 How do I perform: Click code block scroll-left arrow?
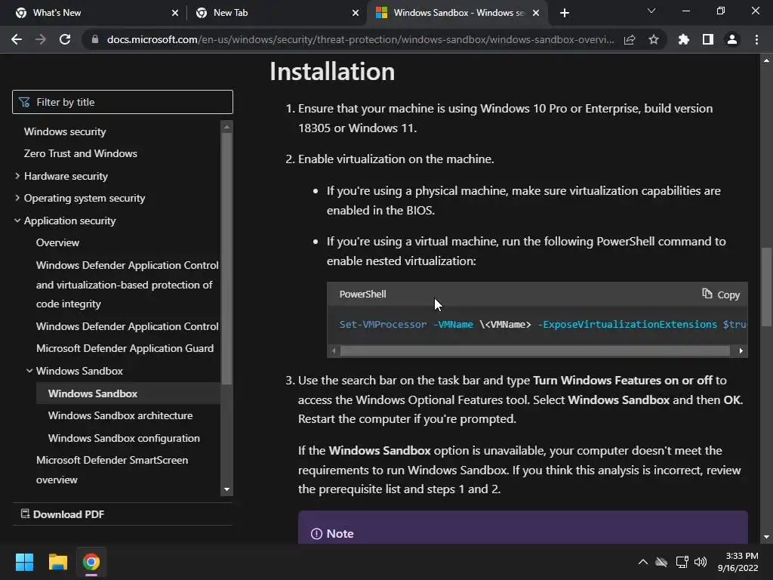pyautogui.click(x=334, y=350)
